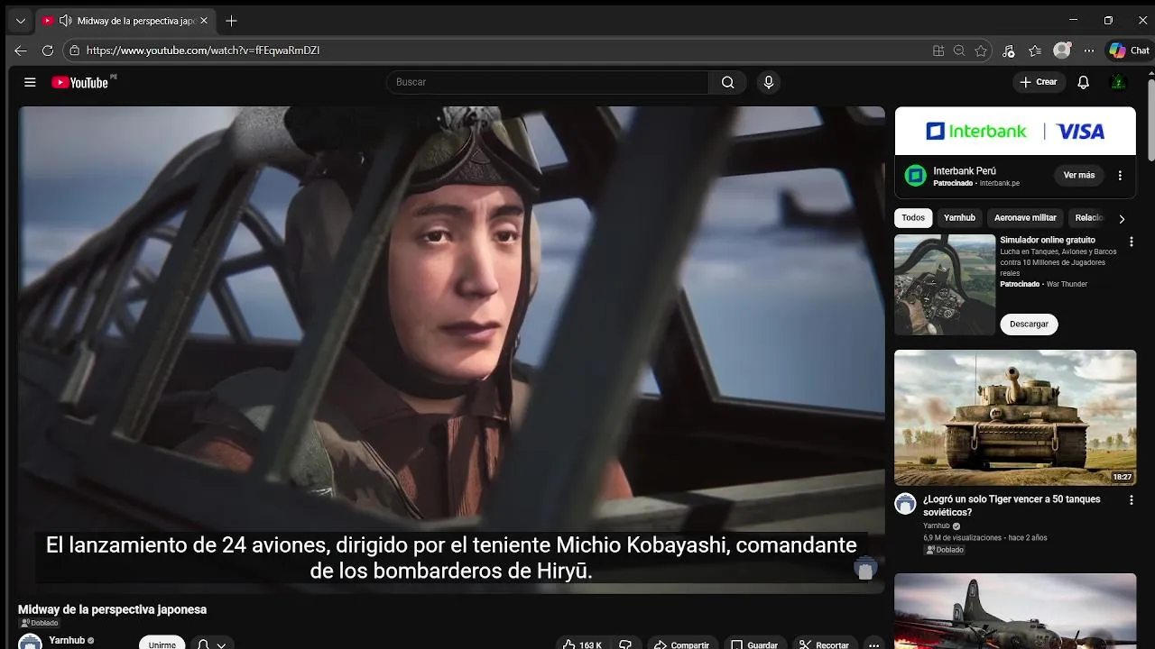1155x649 pixels.
Task: Click the Buscar search field
Action: click(548, 82)
